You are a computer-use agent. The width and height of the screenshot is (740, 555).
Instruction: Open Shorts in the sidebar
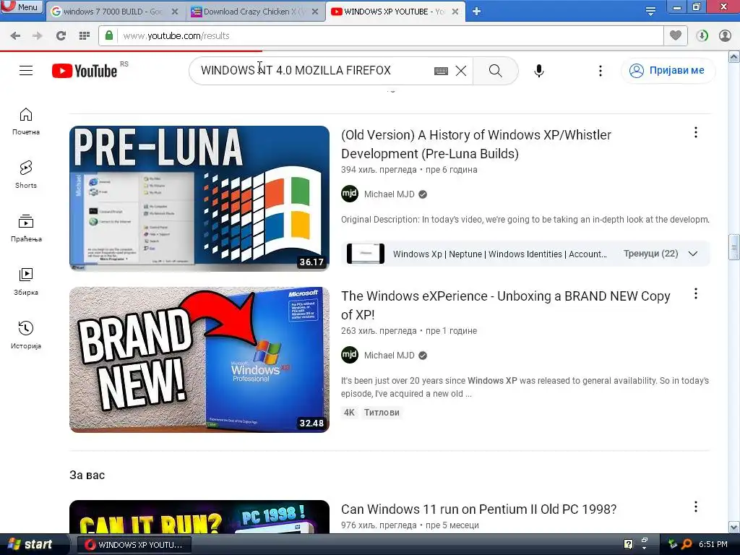click(26, 175)
